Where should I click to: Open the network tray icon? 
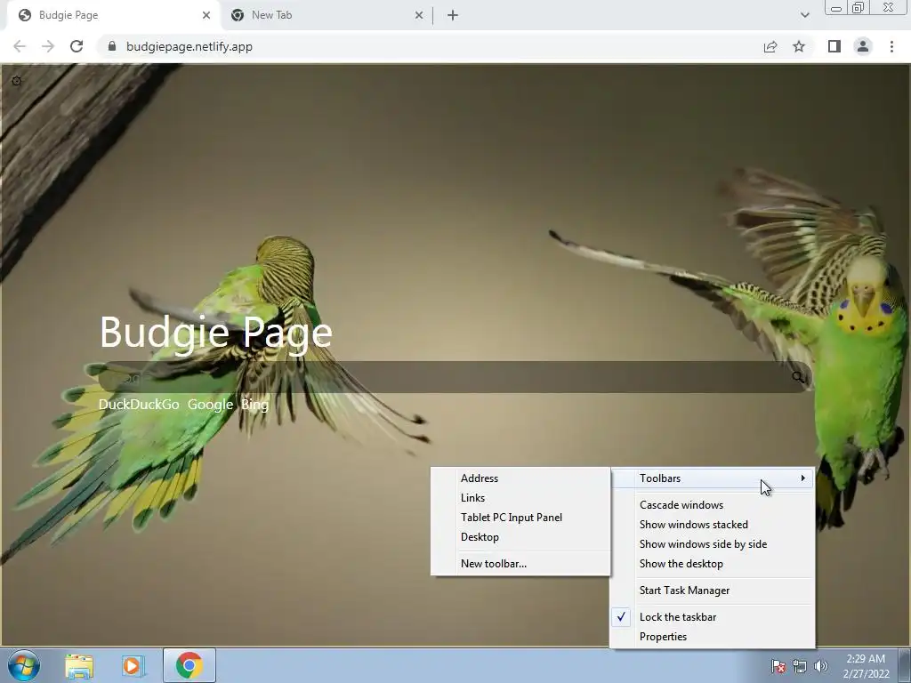click(x=800, y=666)
